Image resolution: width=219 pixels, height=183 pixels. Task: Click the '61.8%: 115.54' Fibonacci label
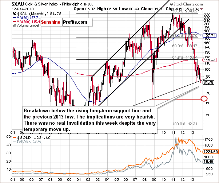(185, 58)
